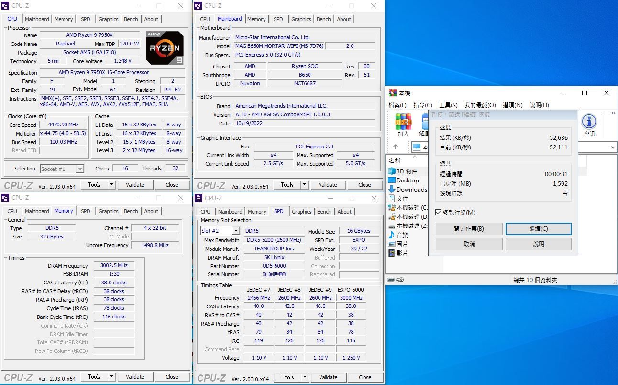The height and width of the screenshot is (385, 618).
Task: Open Tools dropdown arrow in SPD window
Action: [x=305, y=377]
